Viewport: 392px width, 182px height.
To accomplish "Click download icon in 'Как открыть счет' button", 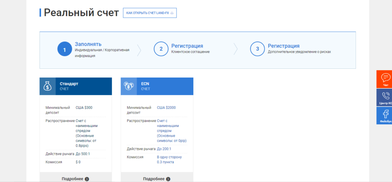I will pos(172,13).
